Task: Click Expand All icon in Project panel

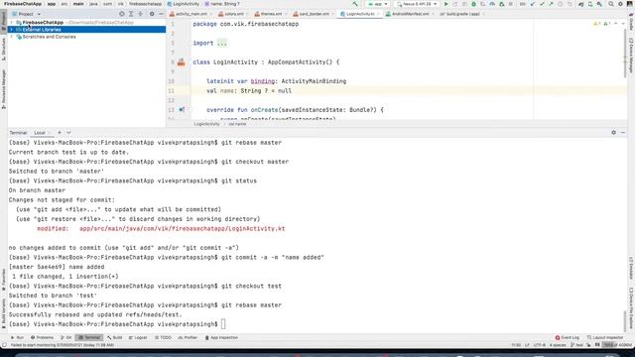Action: tap(131, 14)
